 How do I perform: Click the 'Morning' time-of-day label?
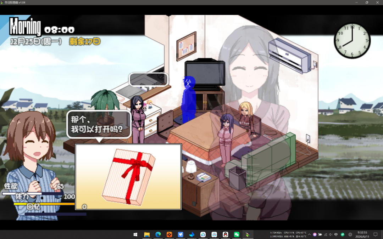tap(25, 27)
